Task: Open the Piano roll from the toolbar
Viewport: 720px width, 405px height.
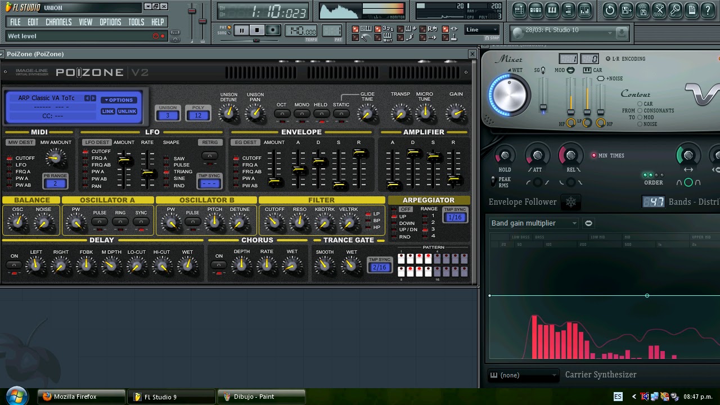Action: (552, 10)
